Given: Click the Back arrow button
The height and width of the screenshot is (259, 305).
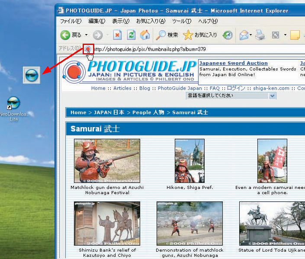Looking at the screenshot, I should [x=65, y=35].
